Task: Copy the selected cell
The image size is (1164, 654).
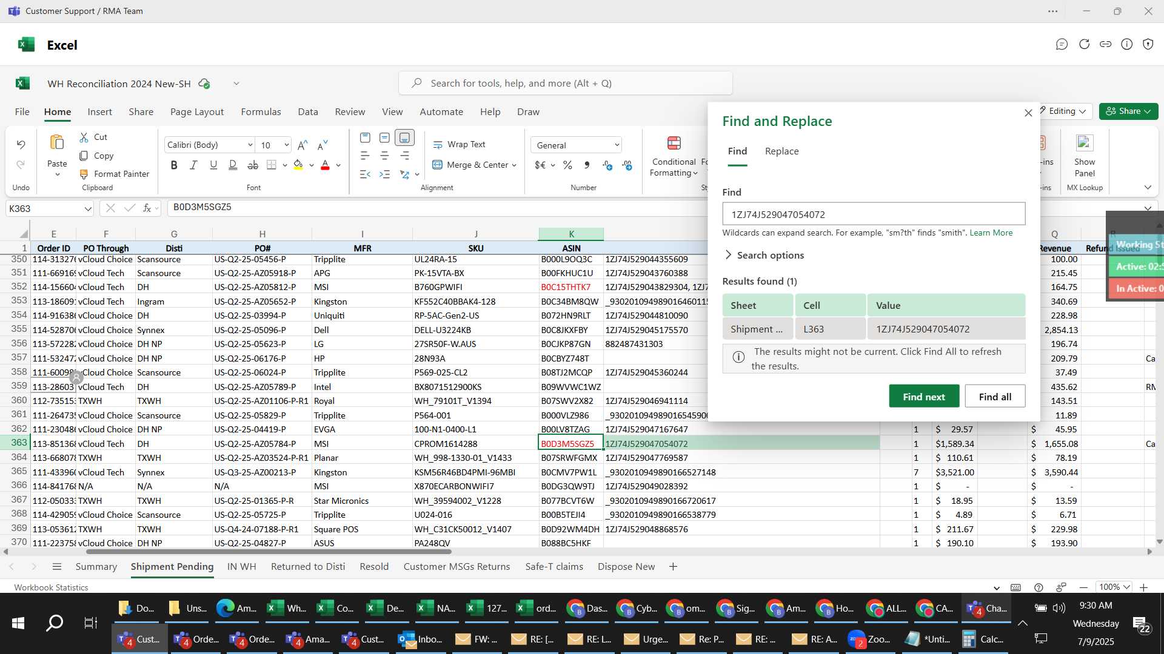Action: [x=84, y=156]
